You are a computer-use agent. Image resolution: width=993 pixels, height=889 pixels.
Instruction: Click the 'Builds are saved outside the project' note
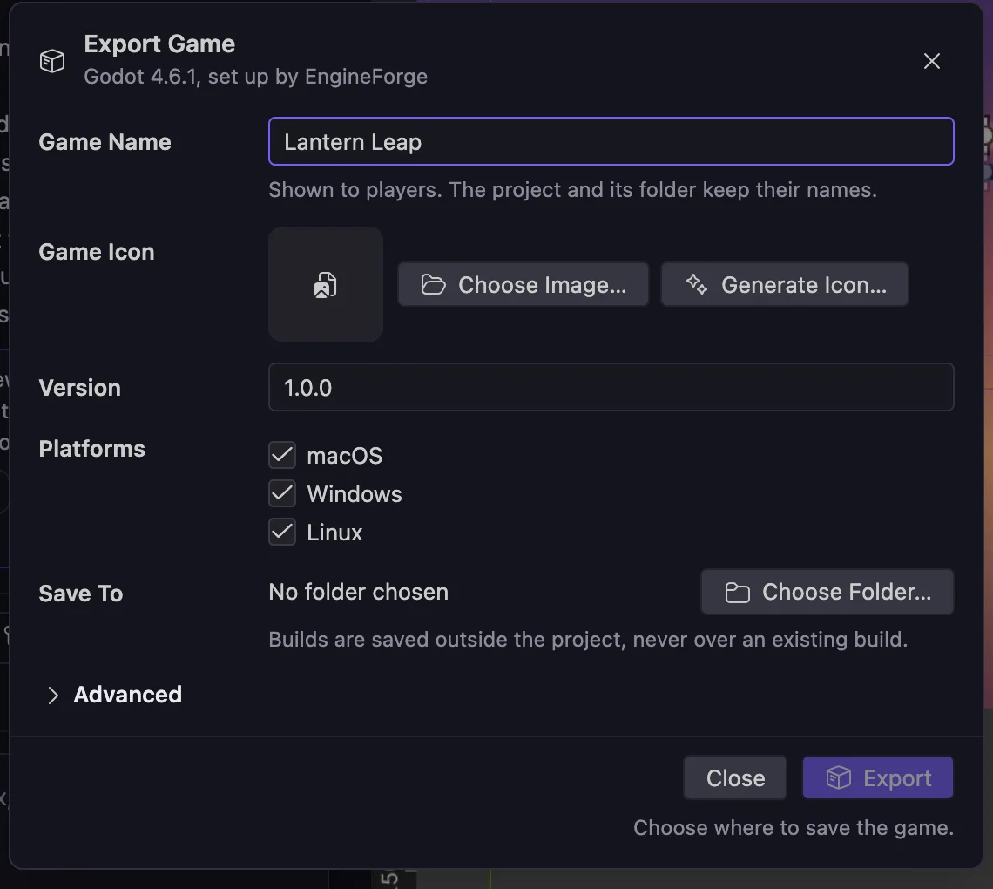click(x=588, y=640)
